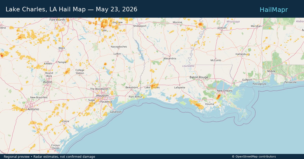Click the Nacogdoches label
This screenshot has height=159, width=304.
(x=119, y=47)
